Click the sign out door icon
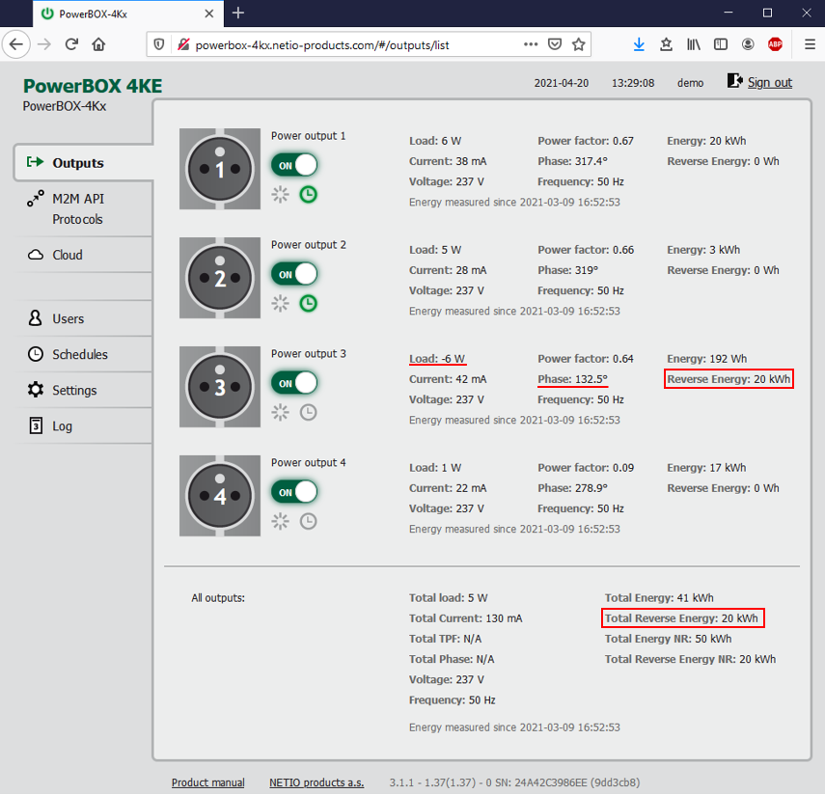 pyautogui.click(x=735, y=81)
